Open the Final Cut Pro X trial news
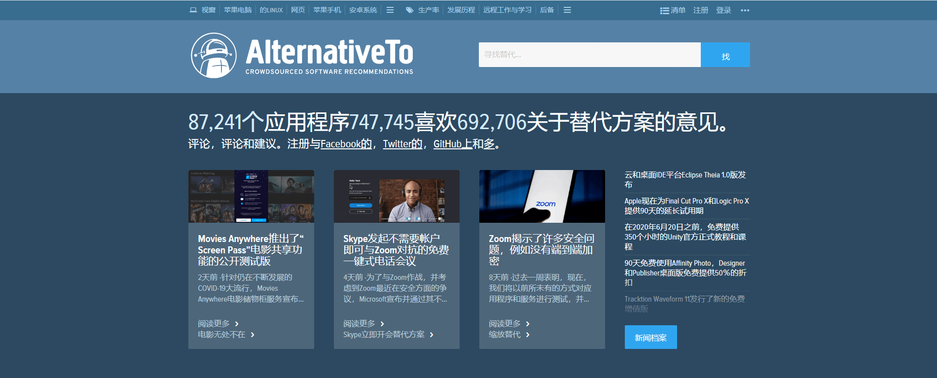The width and height of the screenshot is (937, 378). tap(686, 206)
